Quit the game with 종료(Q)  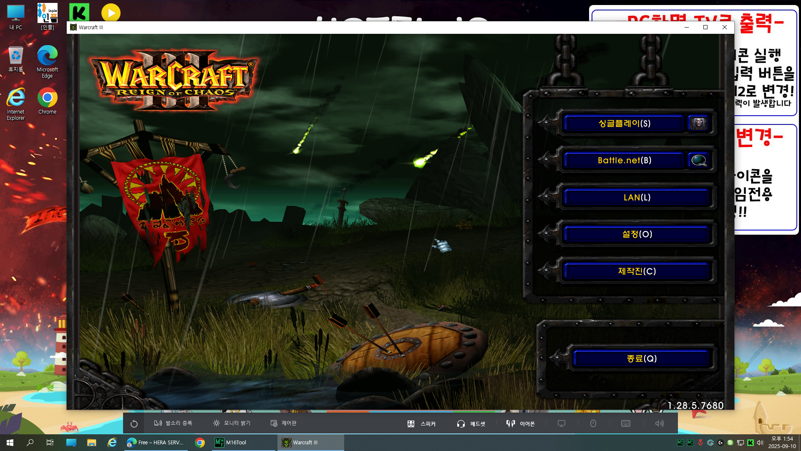pos(641,359)
